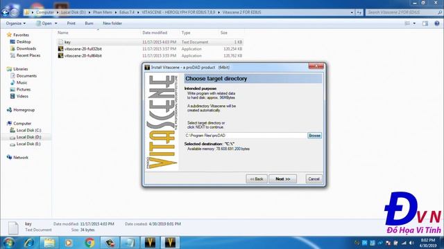Screen dimensions: 444x249
Task: Open Local Disk (E:) in sidebar
Action: coord(28,144)
